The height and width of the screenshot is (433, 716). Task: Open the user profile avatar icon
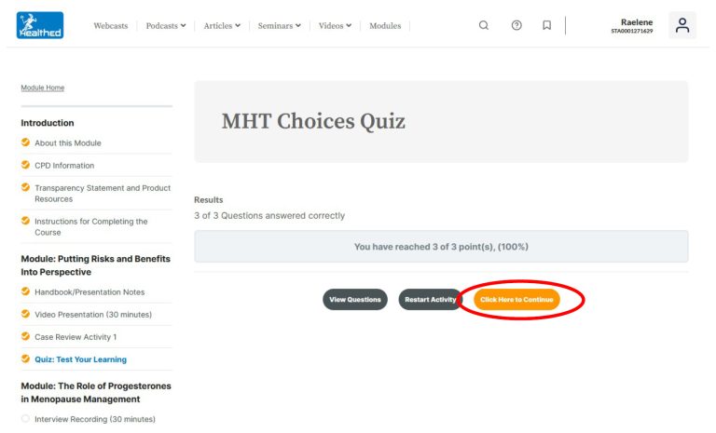(x=682, y=25)
